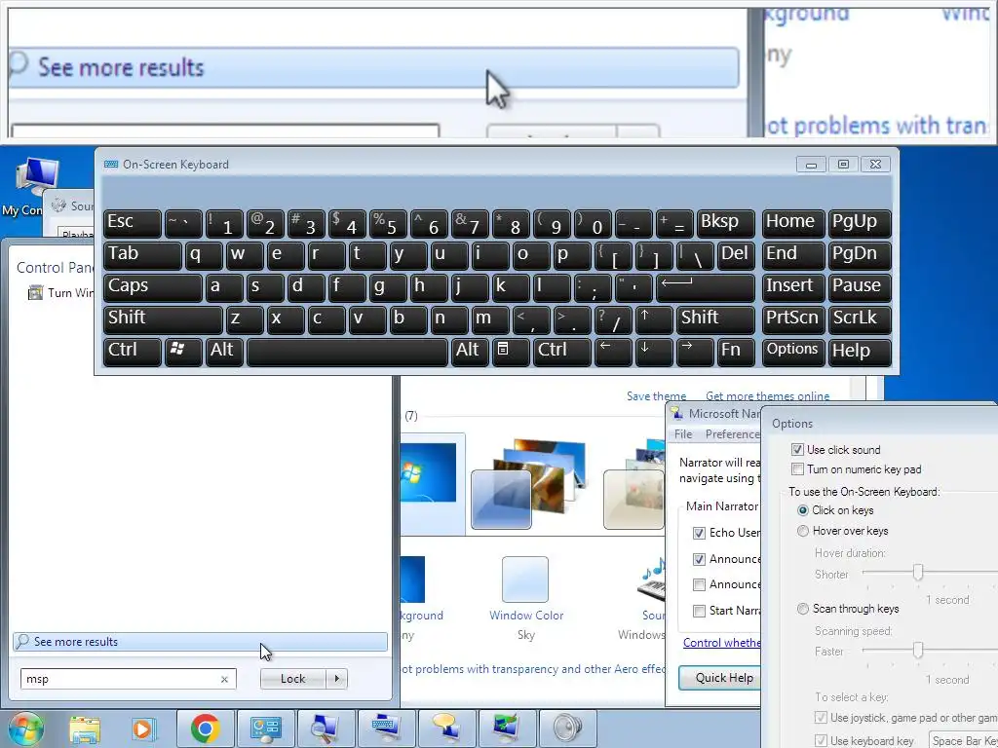This screenshot has height=748, width=998.
Task: Switch to On-Screen Keyboard taskbar icon
Action: point(386,729)
